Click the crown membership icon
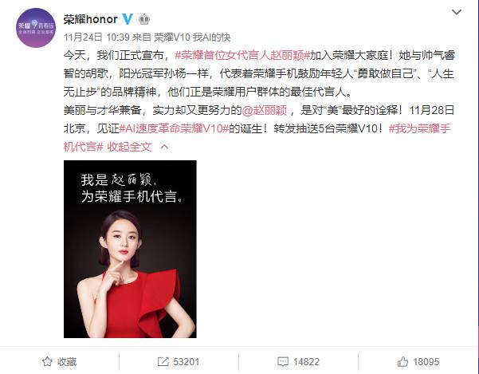479x374 pixels. pos(144,20)
